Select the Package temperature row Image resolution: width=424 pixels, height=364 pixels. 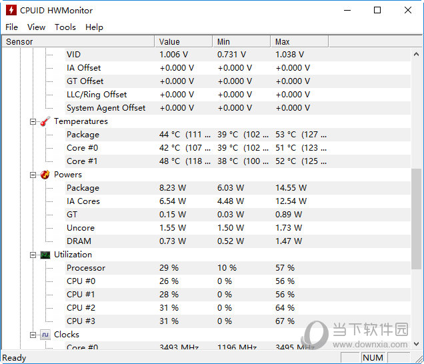tap(238, 135)
